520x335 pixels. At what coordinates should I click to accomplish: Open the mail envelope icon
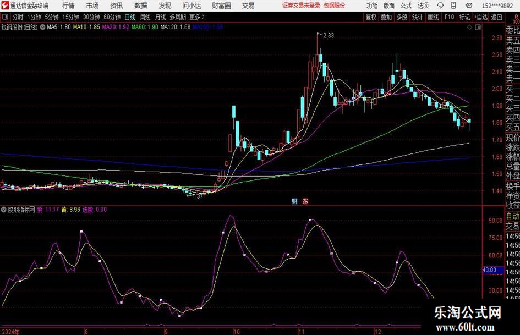469,6
